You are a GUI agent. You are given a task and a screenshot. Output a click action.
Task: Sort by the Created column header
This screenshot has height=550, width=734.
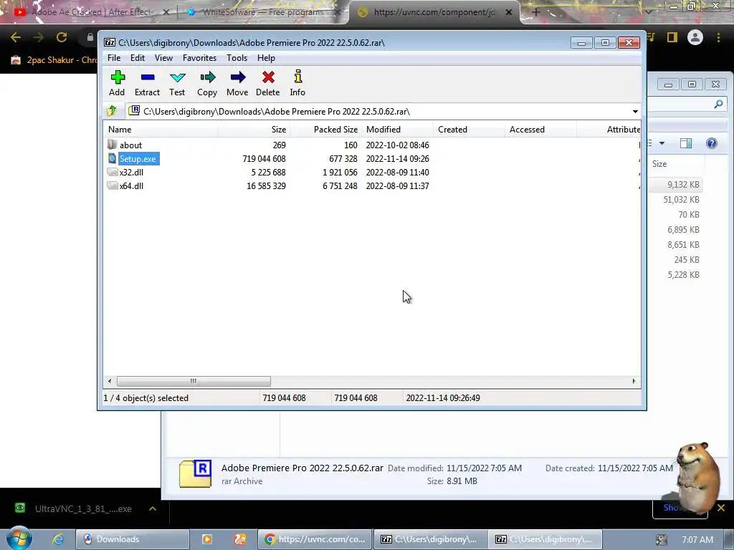[x=469, y=130]
